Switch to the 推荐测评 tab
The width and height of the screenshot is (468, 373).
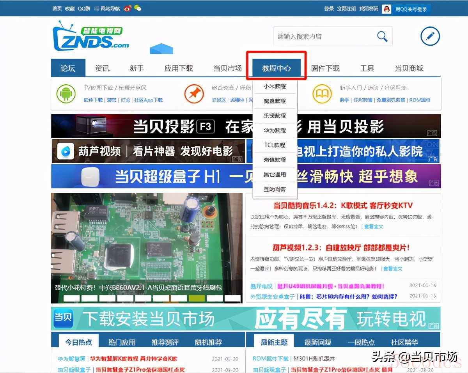click(x=165, y=343)
